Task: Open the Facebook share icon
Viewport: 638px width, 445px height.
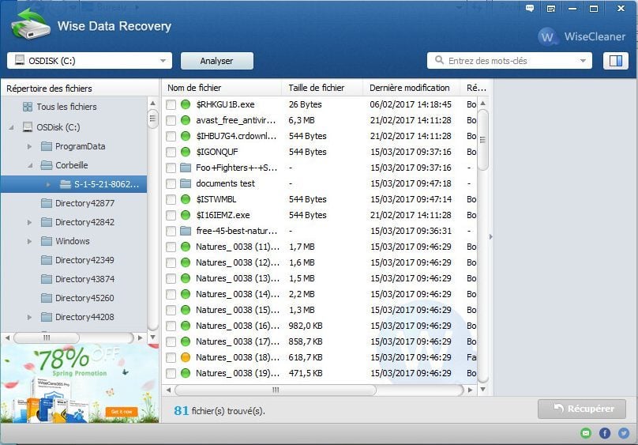Action: coord(605,433)
